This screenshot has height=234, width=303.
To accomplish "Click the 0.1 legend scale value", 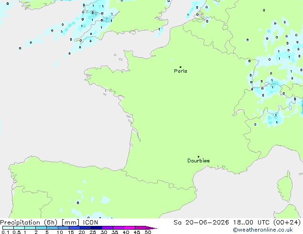I will (x=5, y=232).
